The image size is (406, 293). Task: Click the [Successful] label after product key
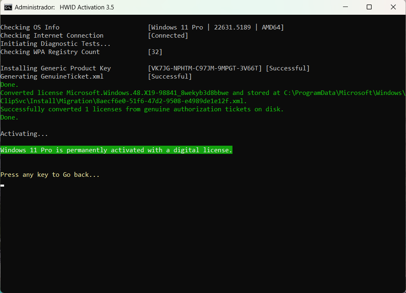pyautogui.click(x=288, y=68)
